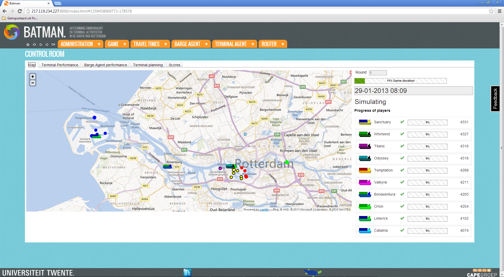This screenshot has width=504, height=277.
Task: Click Sanctuary's score 4331
Action: tap(464, 122)
